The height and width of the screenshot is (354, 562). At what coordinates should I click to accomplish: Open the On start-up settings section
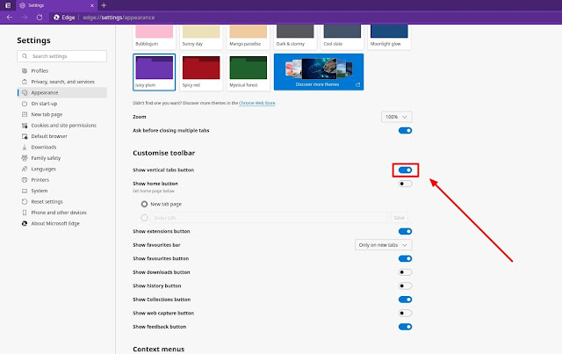pos(61,104)
